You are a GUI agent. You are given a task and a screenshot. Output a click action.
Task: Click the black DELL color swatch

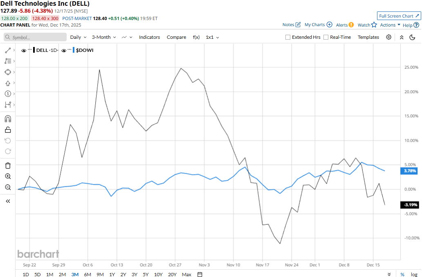point(34,50)
